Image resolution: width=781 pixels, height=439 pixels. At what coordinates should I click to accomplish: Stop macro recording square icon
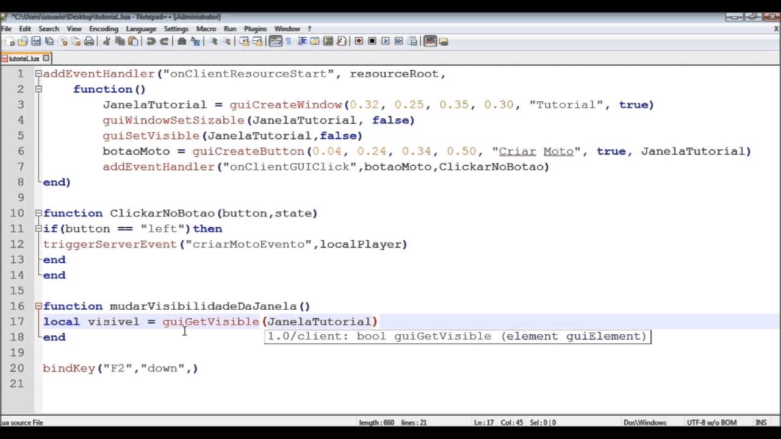372,41
